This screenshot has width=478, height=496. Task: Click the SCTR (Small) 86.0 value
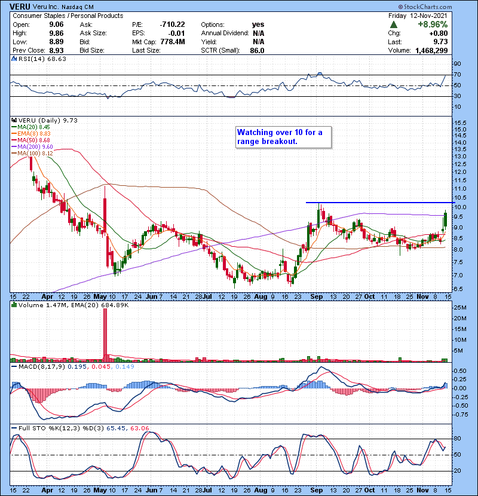[257, 51]
